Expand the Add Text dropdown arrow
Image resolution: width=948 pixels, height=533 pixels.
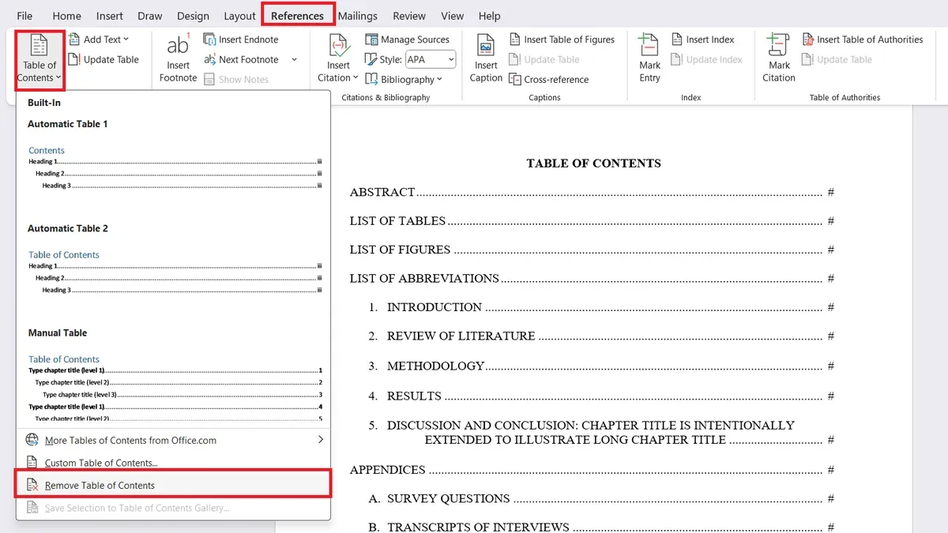[126, 39]
